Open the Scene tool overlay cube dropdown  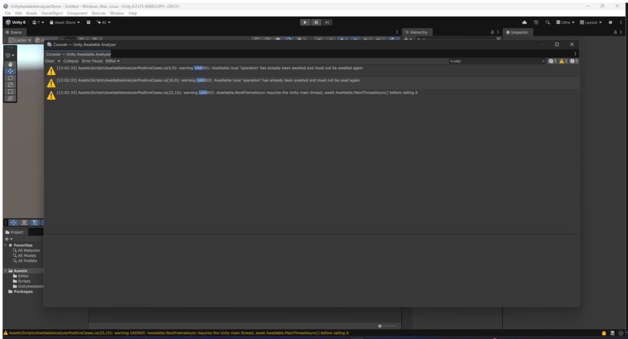[x=10, y=55]
